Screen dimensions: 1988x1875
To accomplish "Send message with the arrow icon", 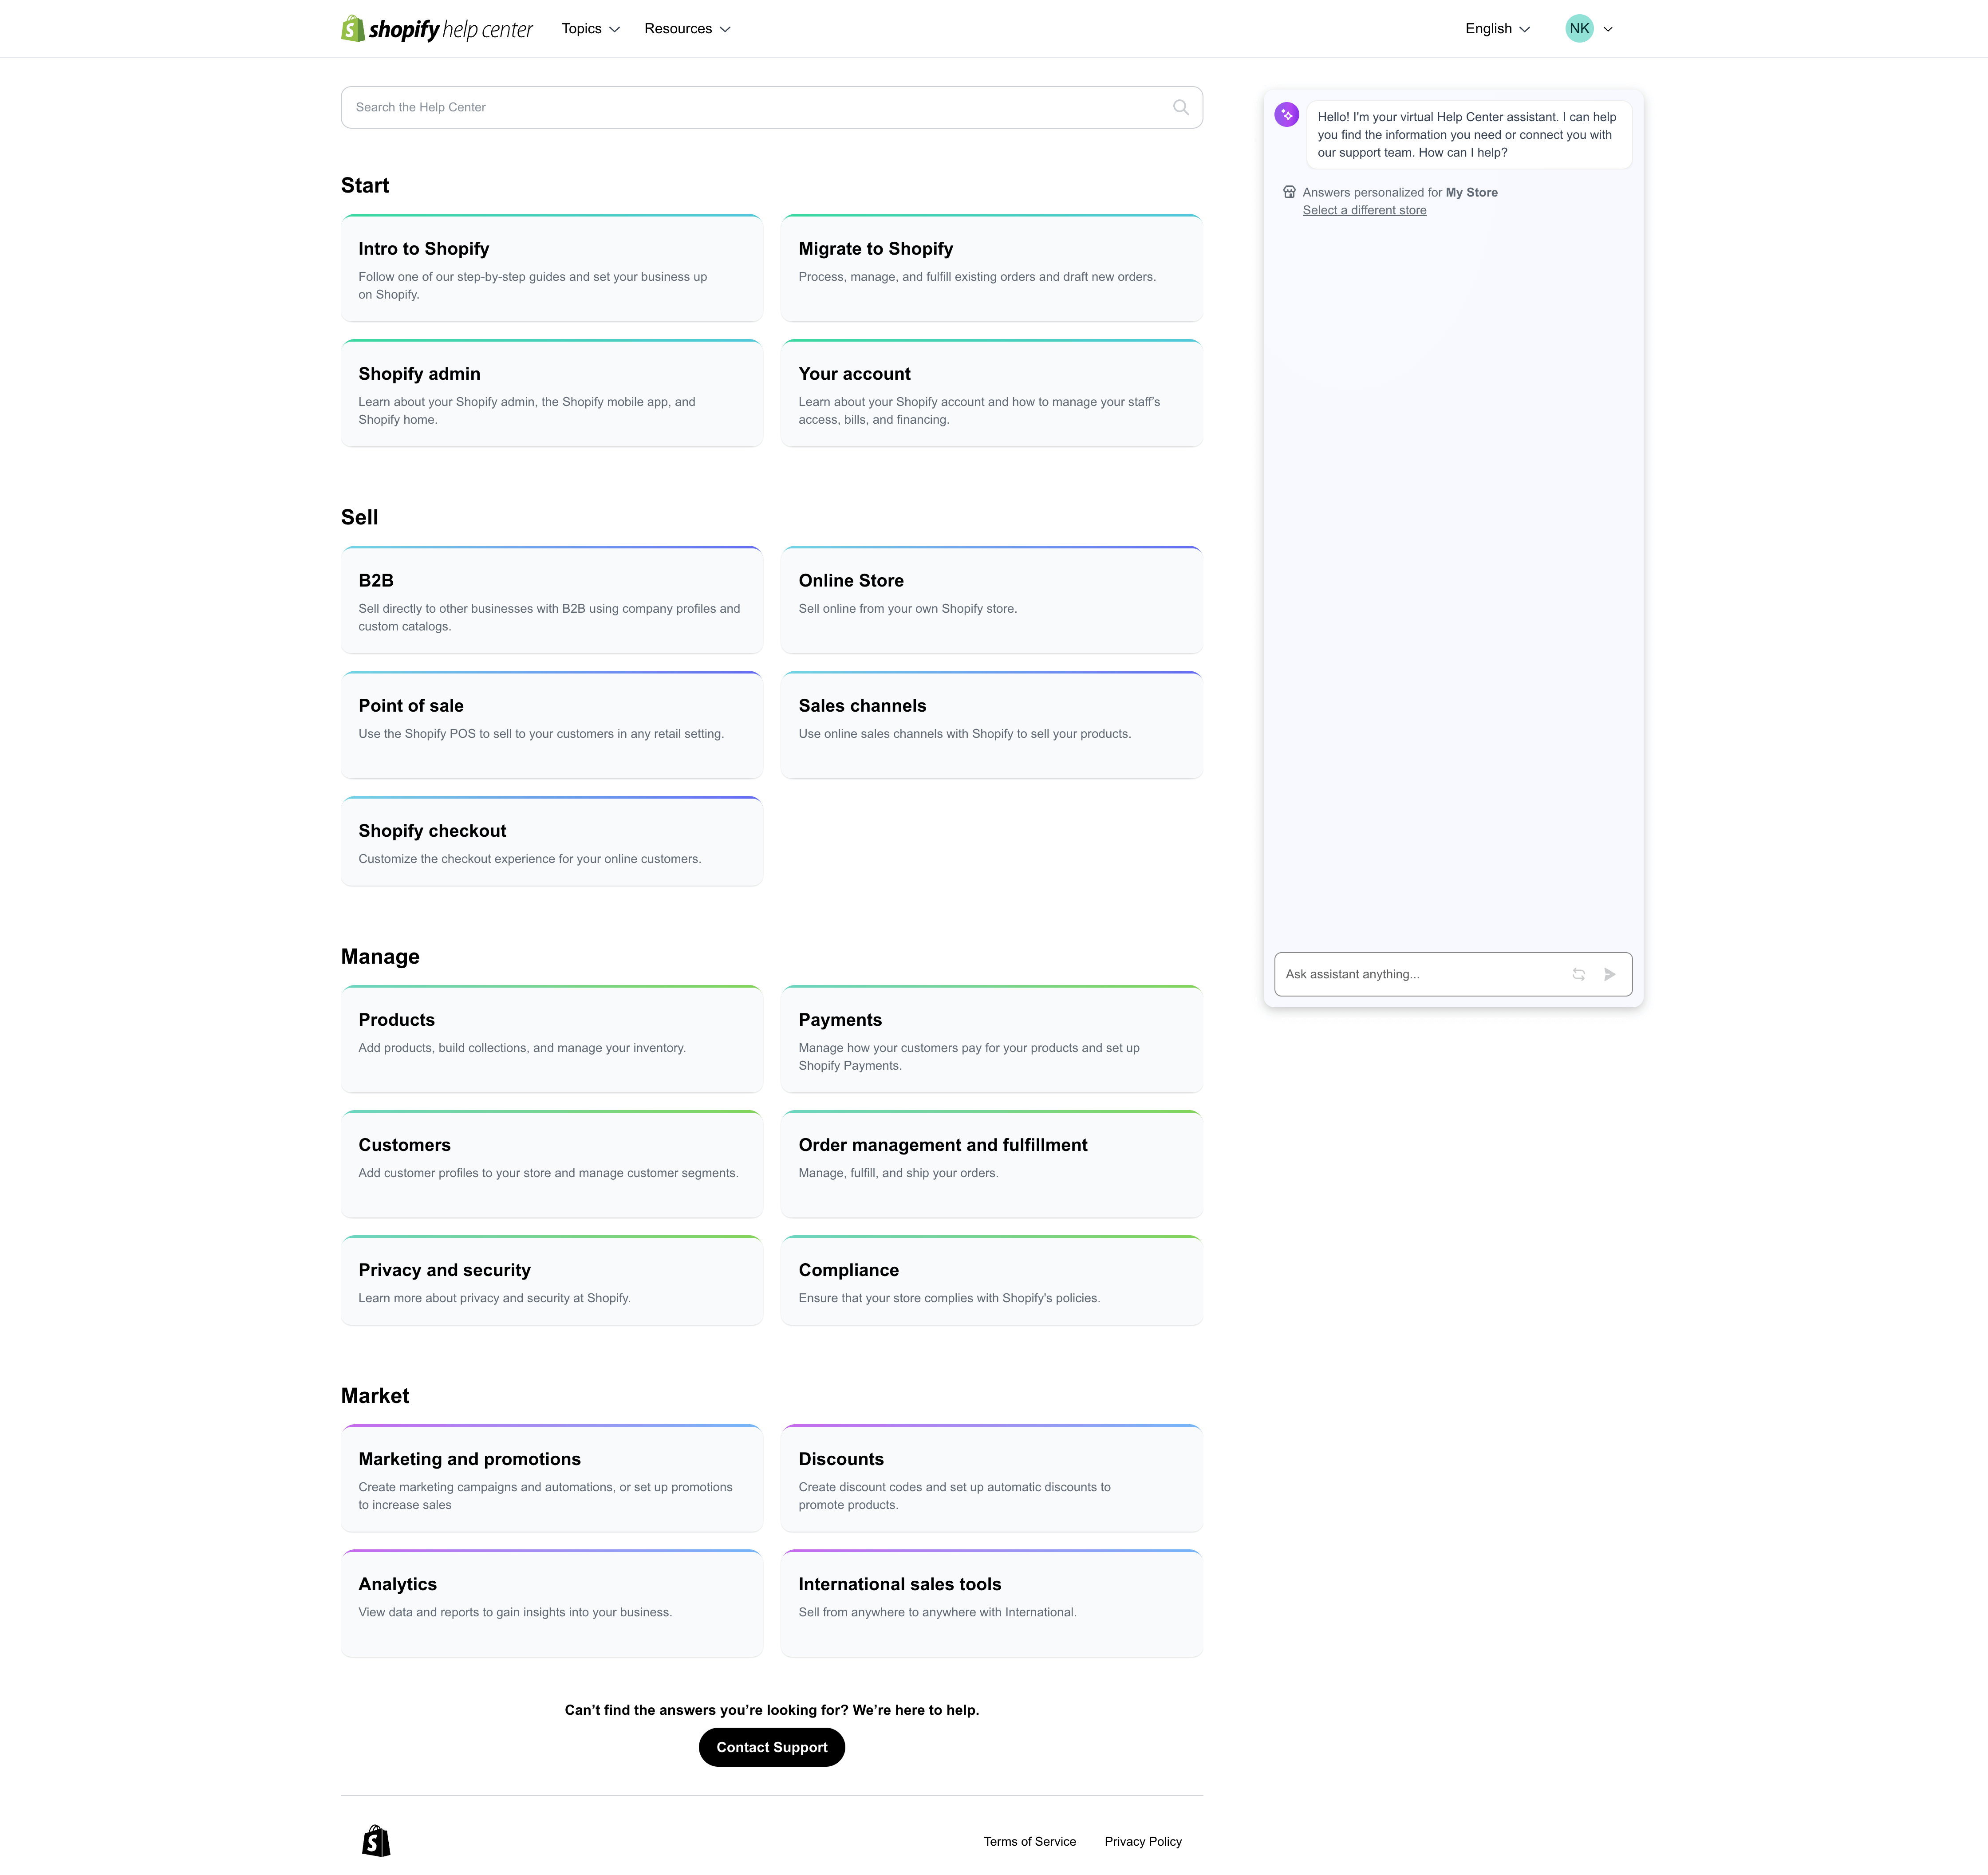I will pyautogui.click(x=1610, y=974).
